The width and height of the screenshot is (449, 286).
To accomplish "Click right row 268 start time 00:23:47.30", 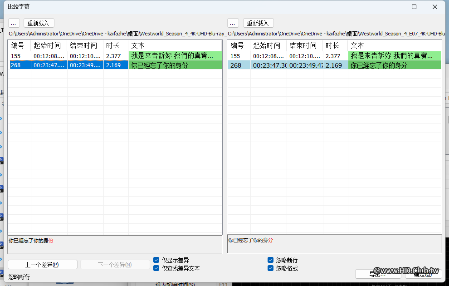I will click(268, 65).
